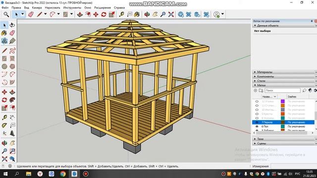Open Line tool dropdown arrow in toolbar
This screenshot has height=178, width=317.
(46, 14)
